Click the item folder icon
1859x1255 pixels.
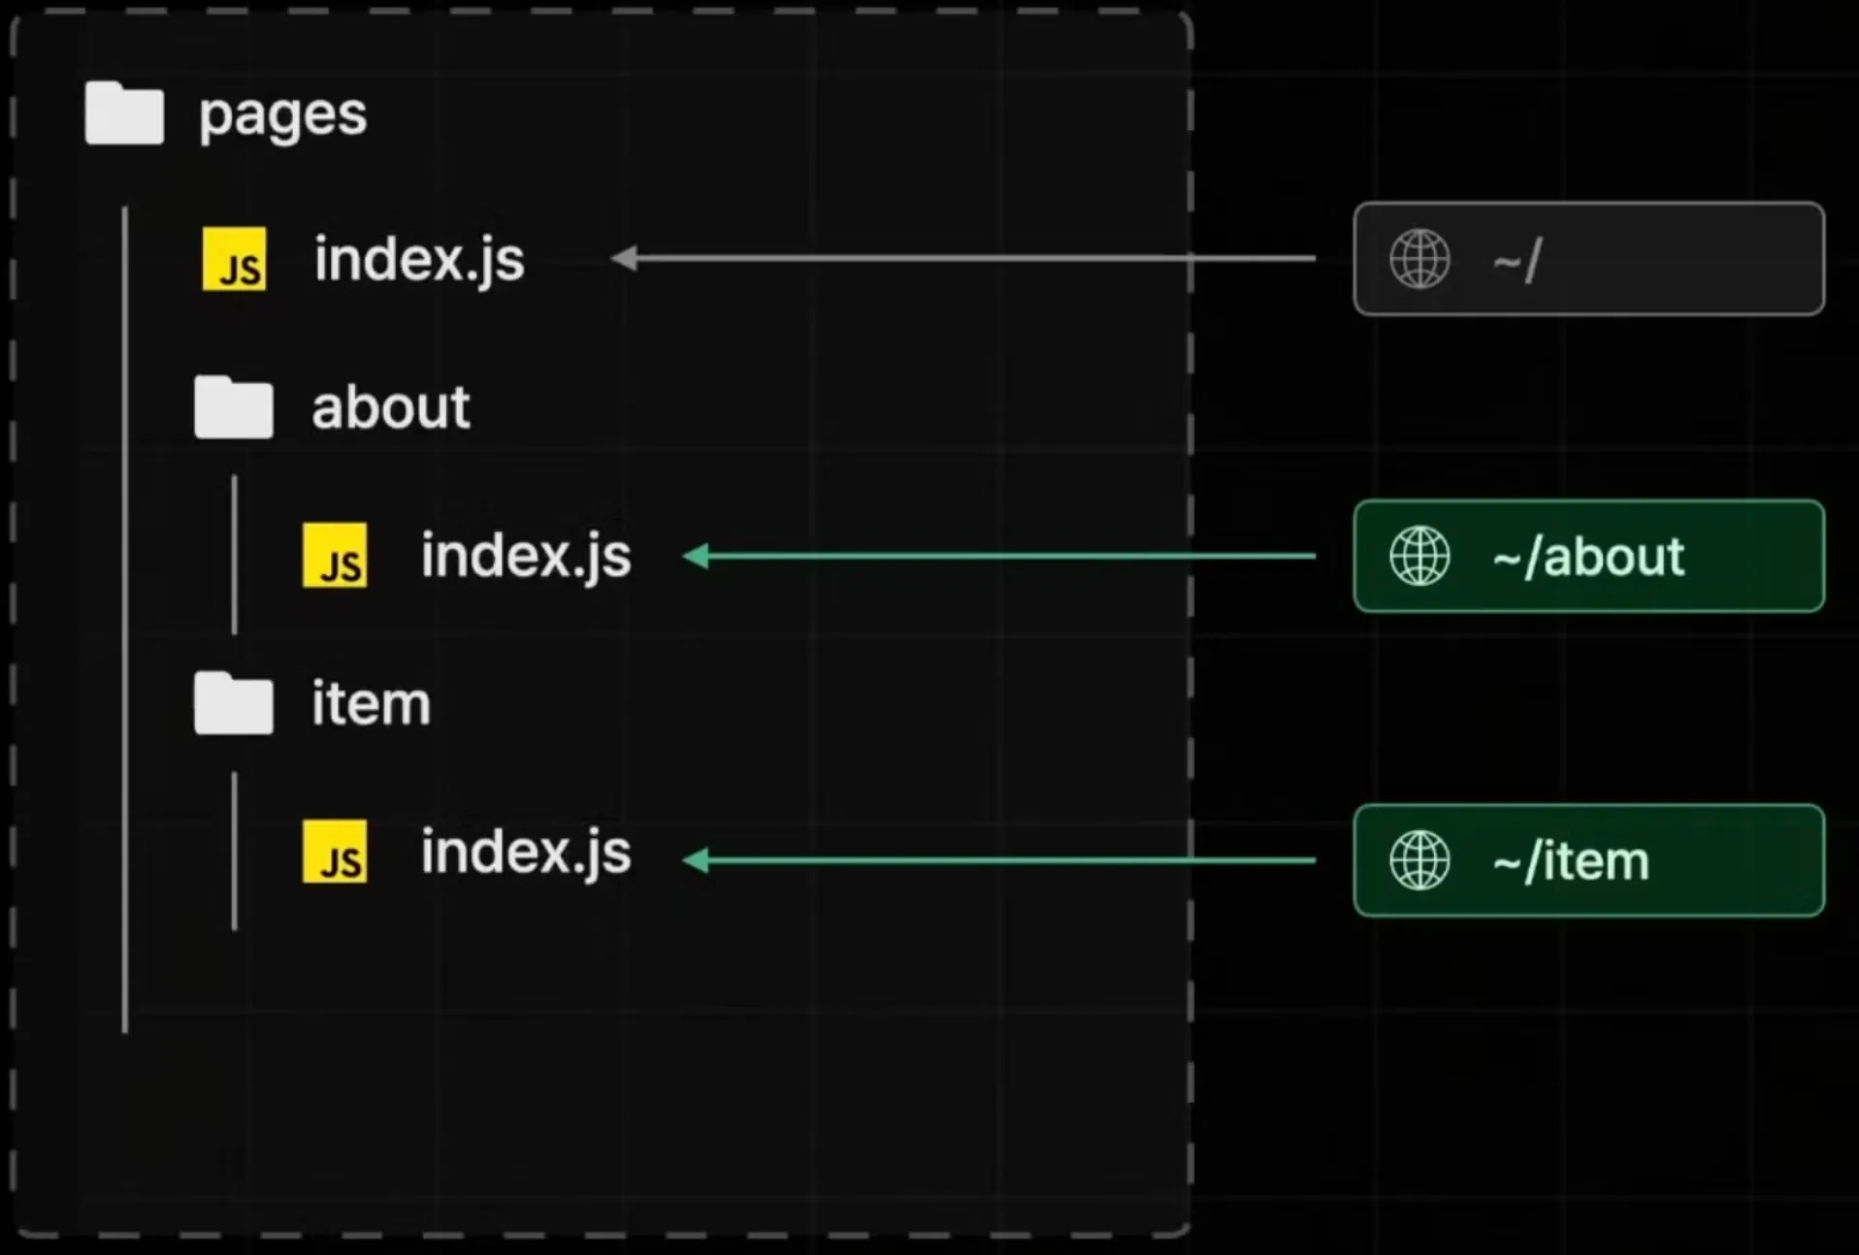[233, 703]
